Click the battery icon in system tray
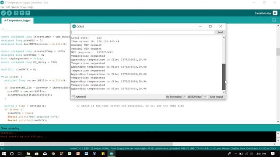 [241, 154]
